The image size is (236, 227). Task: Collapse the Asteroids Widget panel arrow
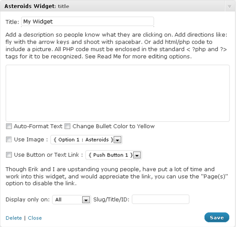click(229, 7)
